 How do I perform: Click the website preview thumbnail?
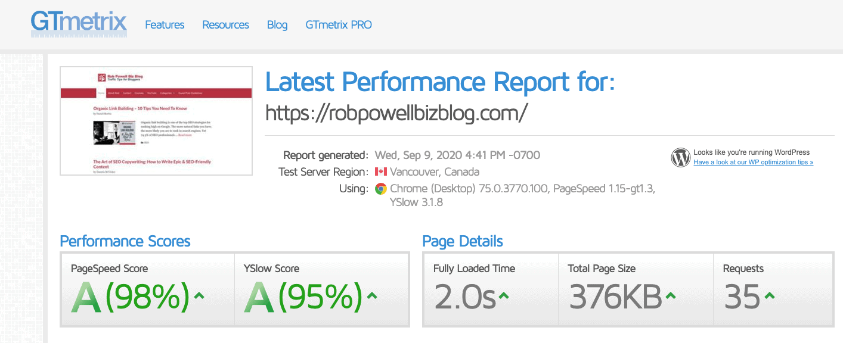pyautogui.click(x=155, y=120)
